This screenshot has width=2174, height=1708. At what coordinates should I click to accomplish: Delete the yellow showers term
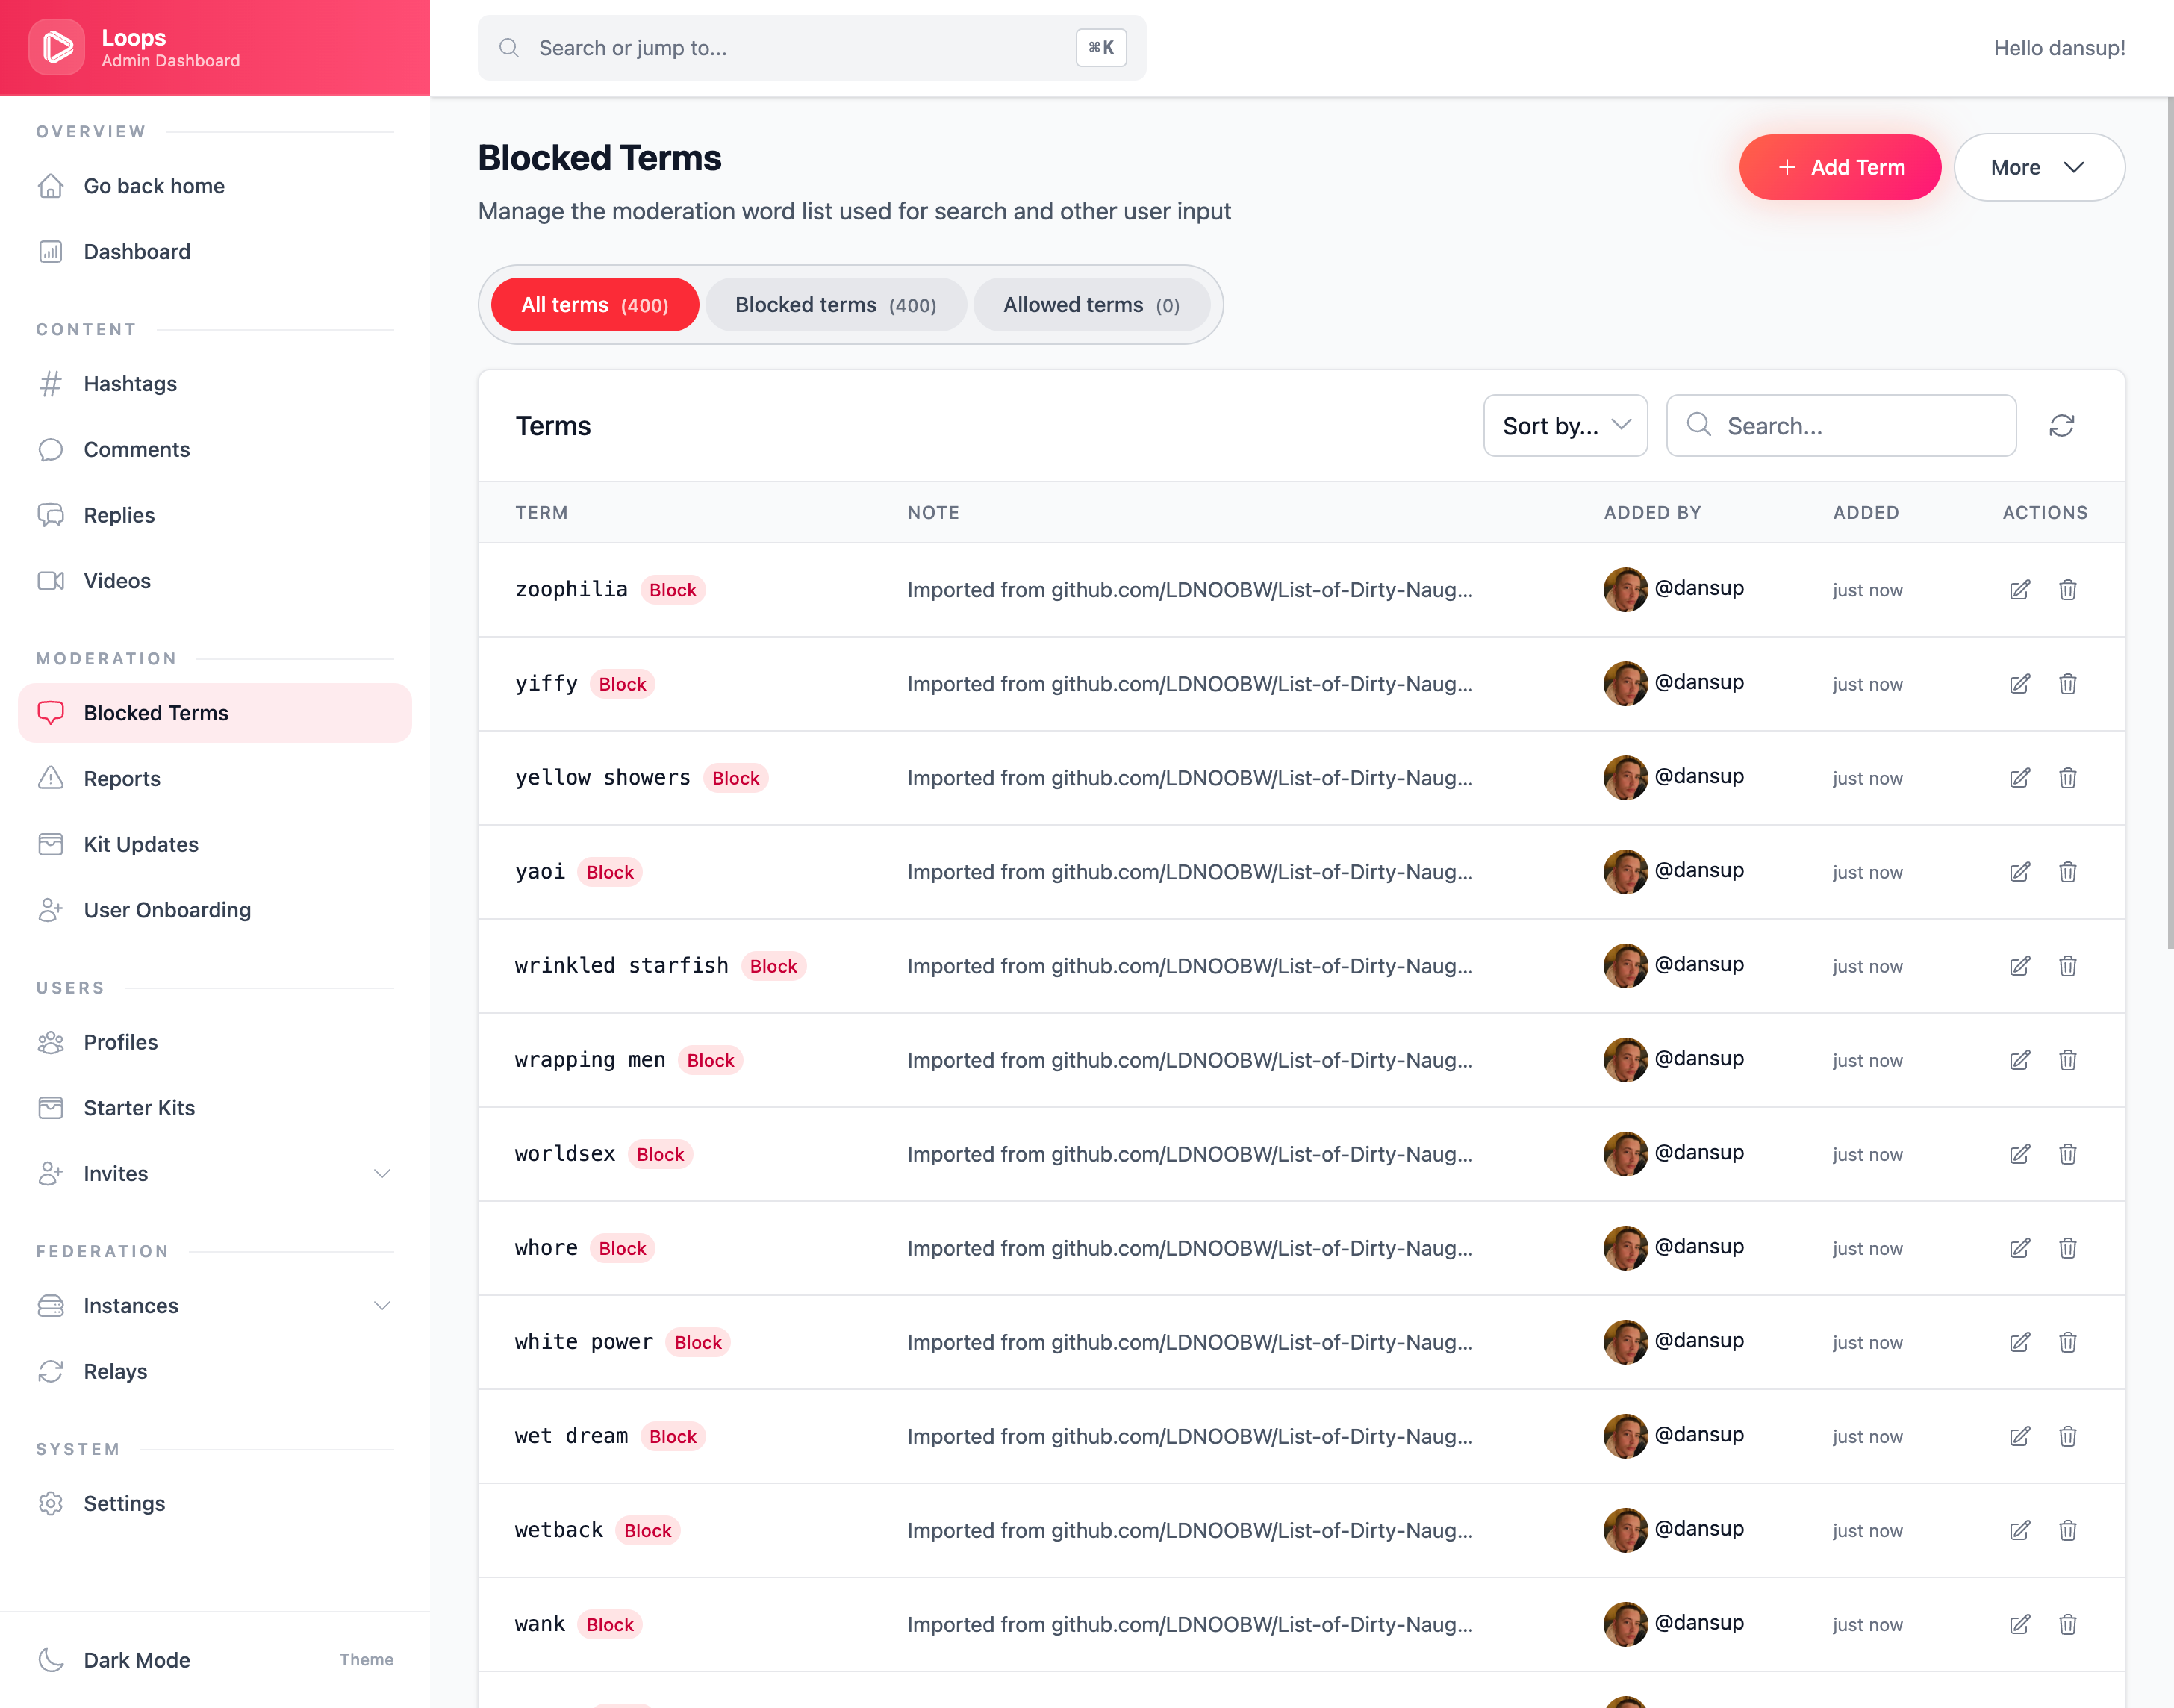(x=2067, y=778)
